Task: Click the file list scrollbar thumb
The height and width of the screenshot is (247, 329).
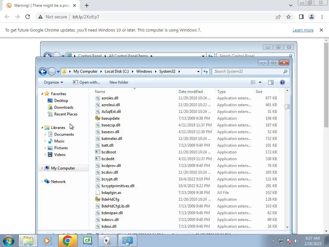Action: point(287,106)
